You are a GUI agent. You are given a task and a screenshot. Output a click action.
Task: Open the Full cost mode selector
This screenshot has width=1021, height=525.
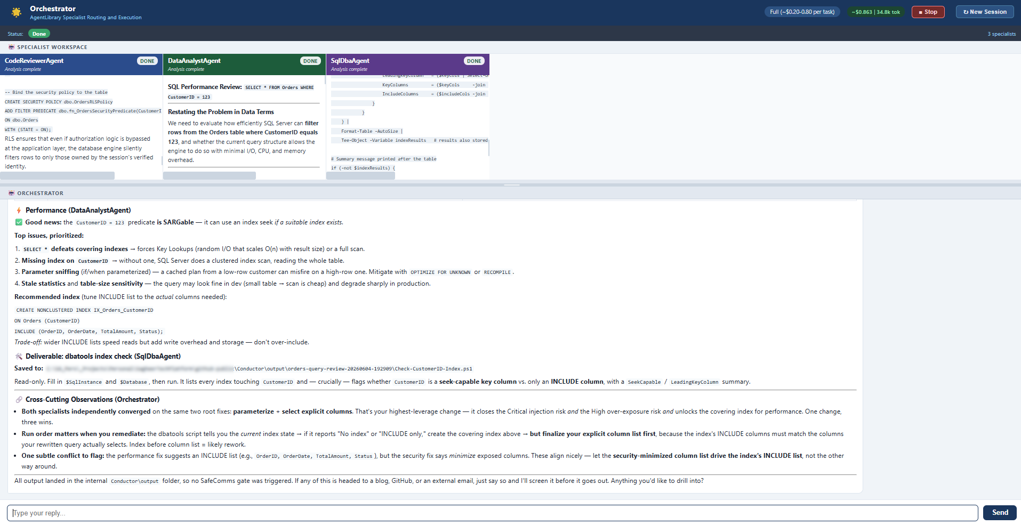click(802, 12)
